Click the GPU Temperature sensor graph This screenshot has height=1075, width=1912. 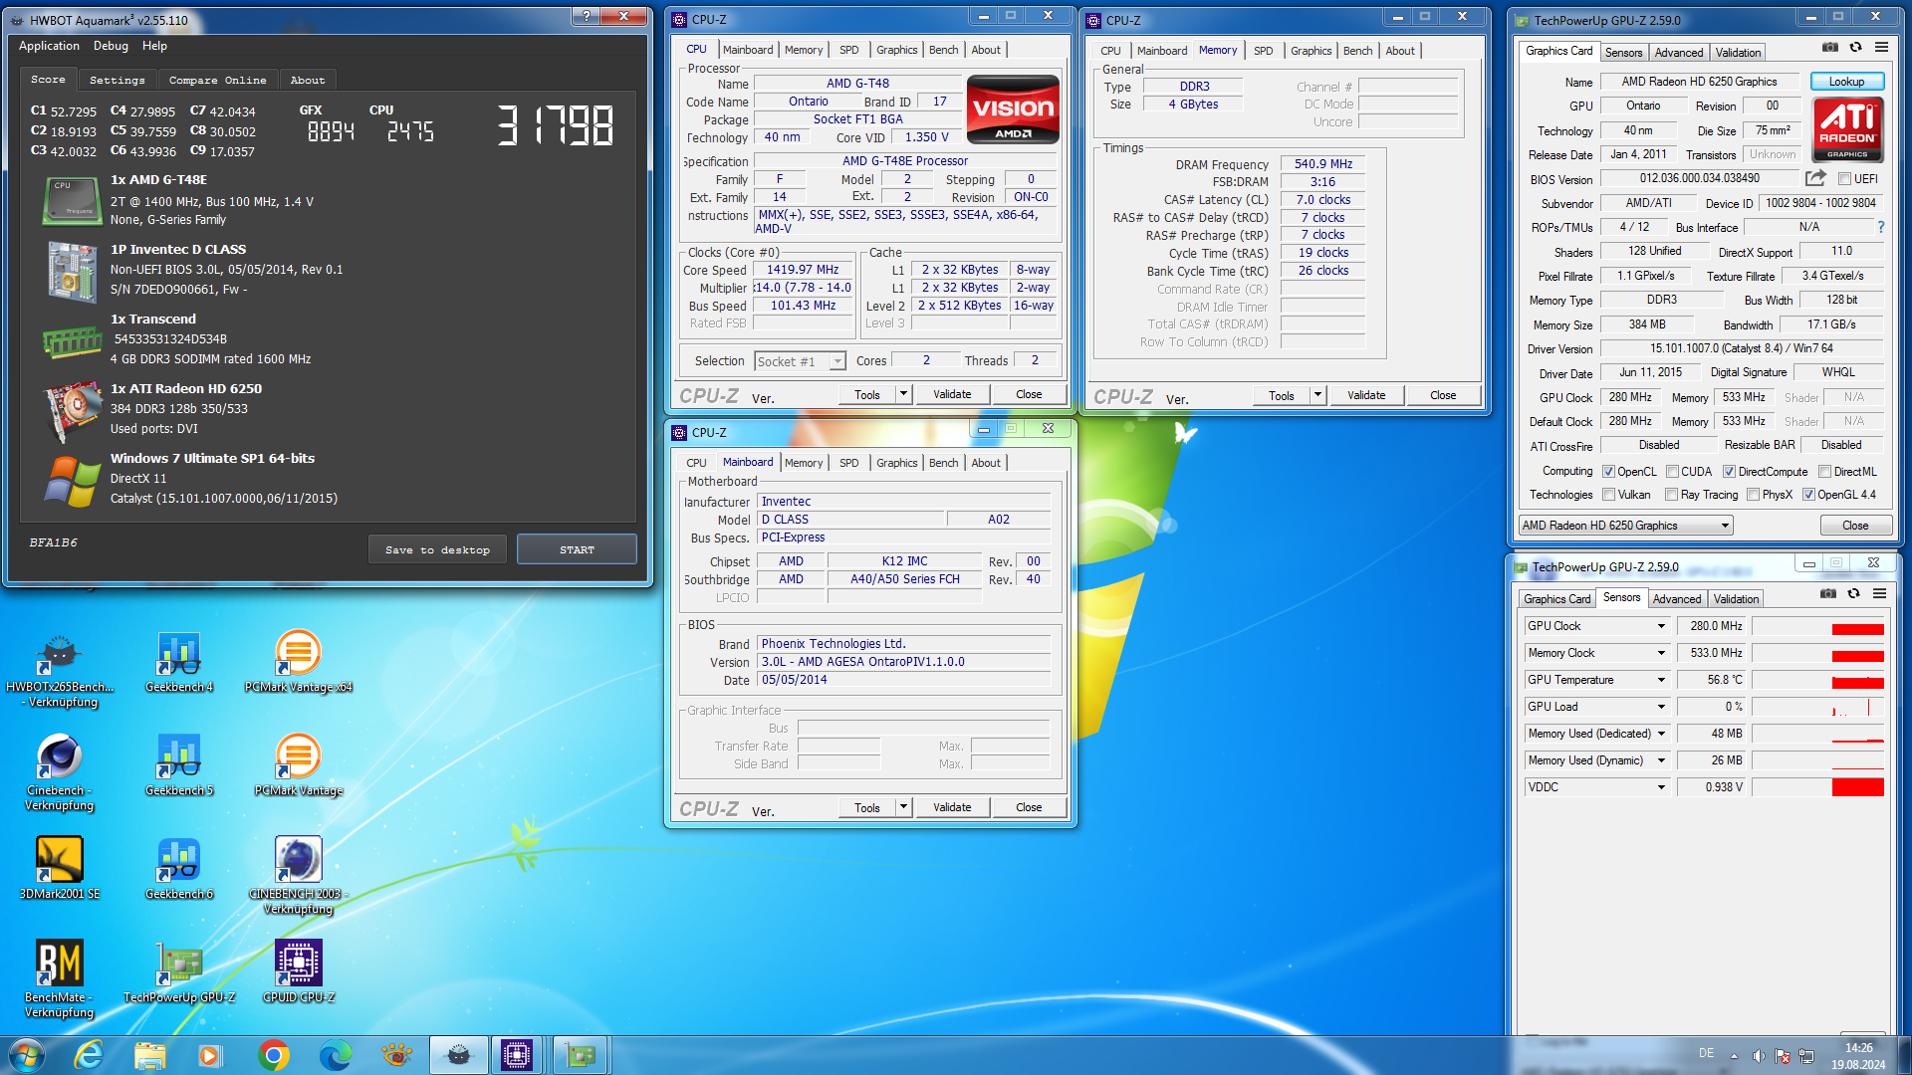(1817, 680)
